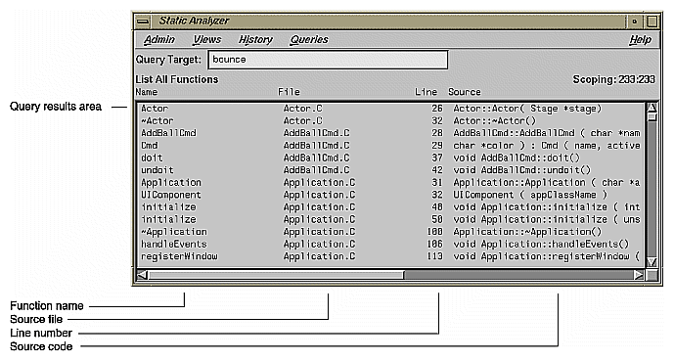
Task: Click line number 100
Action: pos(434,232)
